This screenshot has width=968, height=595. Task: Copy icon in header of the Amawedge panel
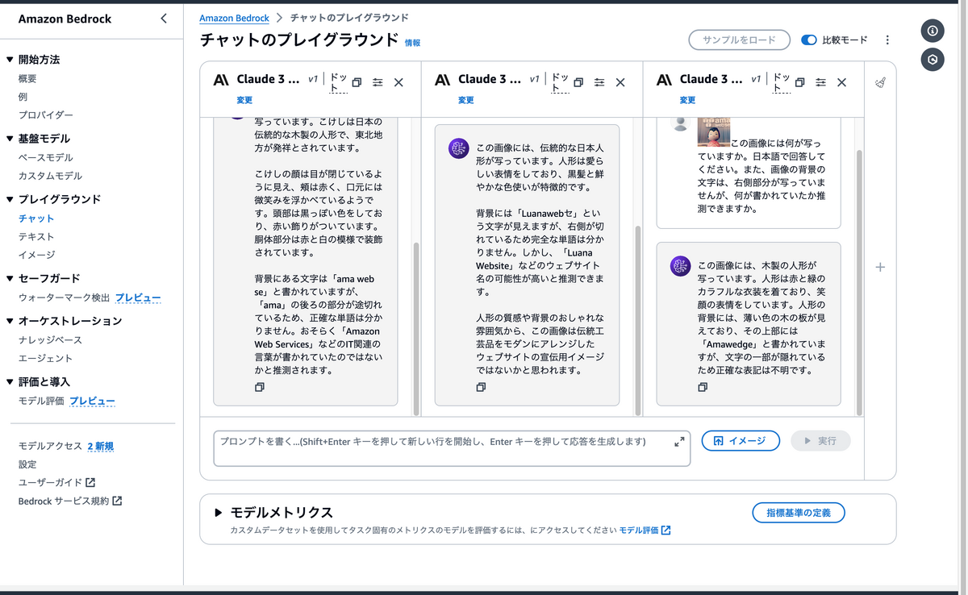(x=799, y=82)
